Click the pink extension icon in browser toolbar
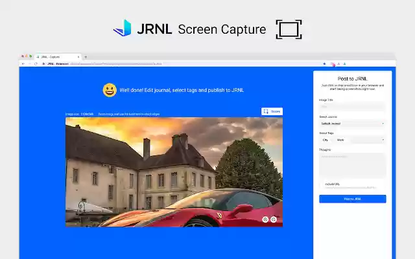Screen dimensions: 415x259 coord(333,64)
